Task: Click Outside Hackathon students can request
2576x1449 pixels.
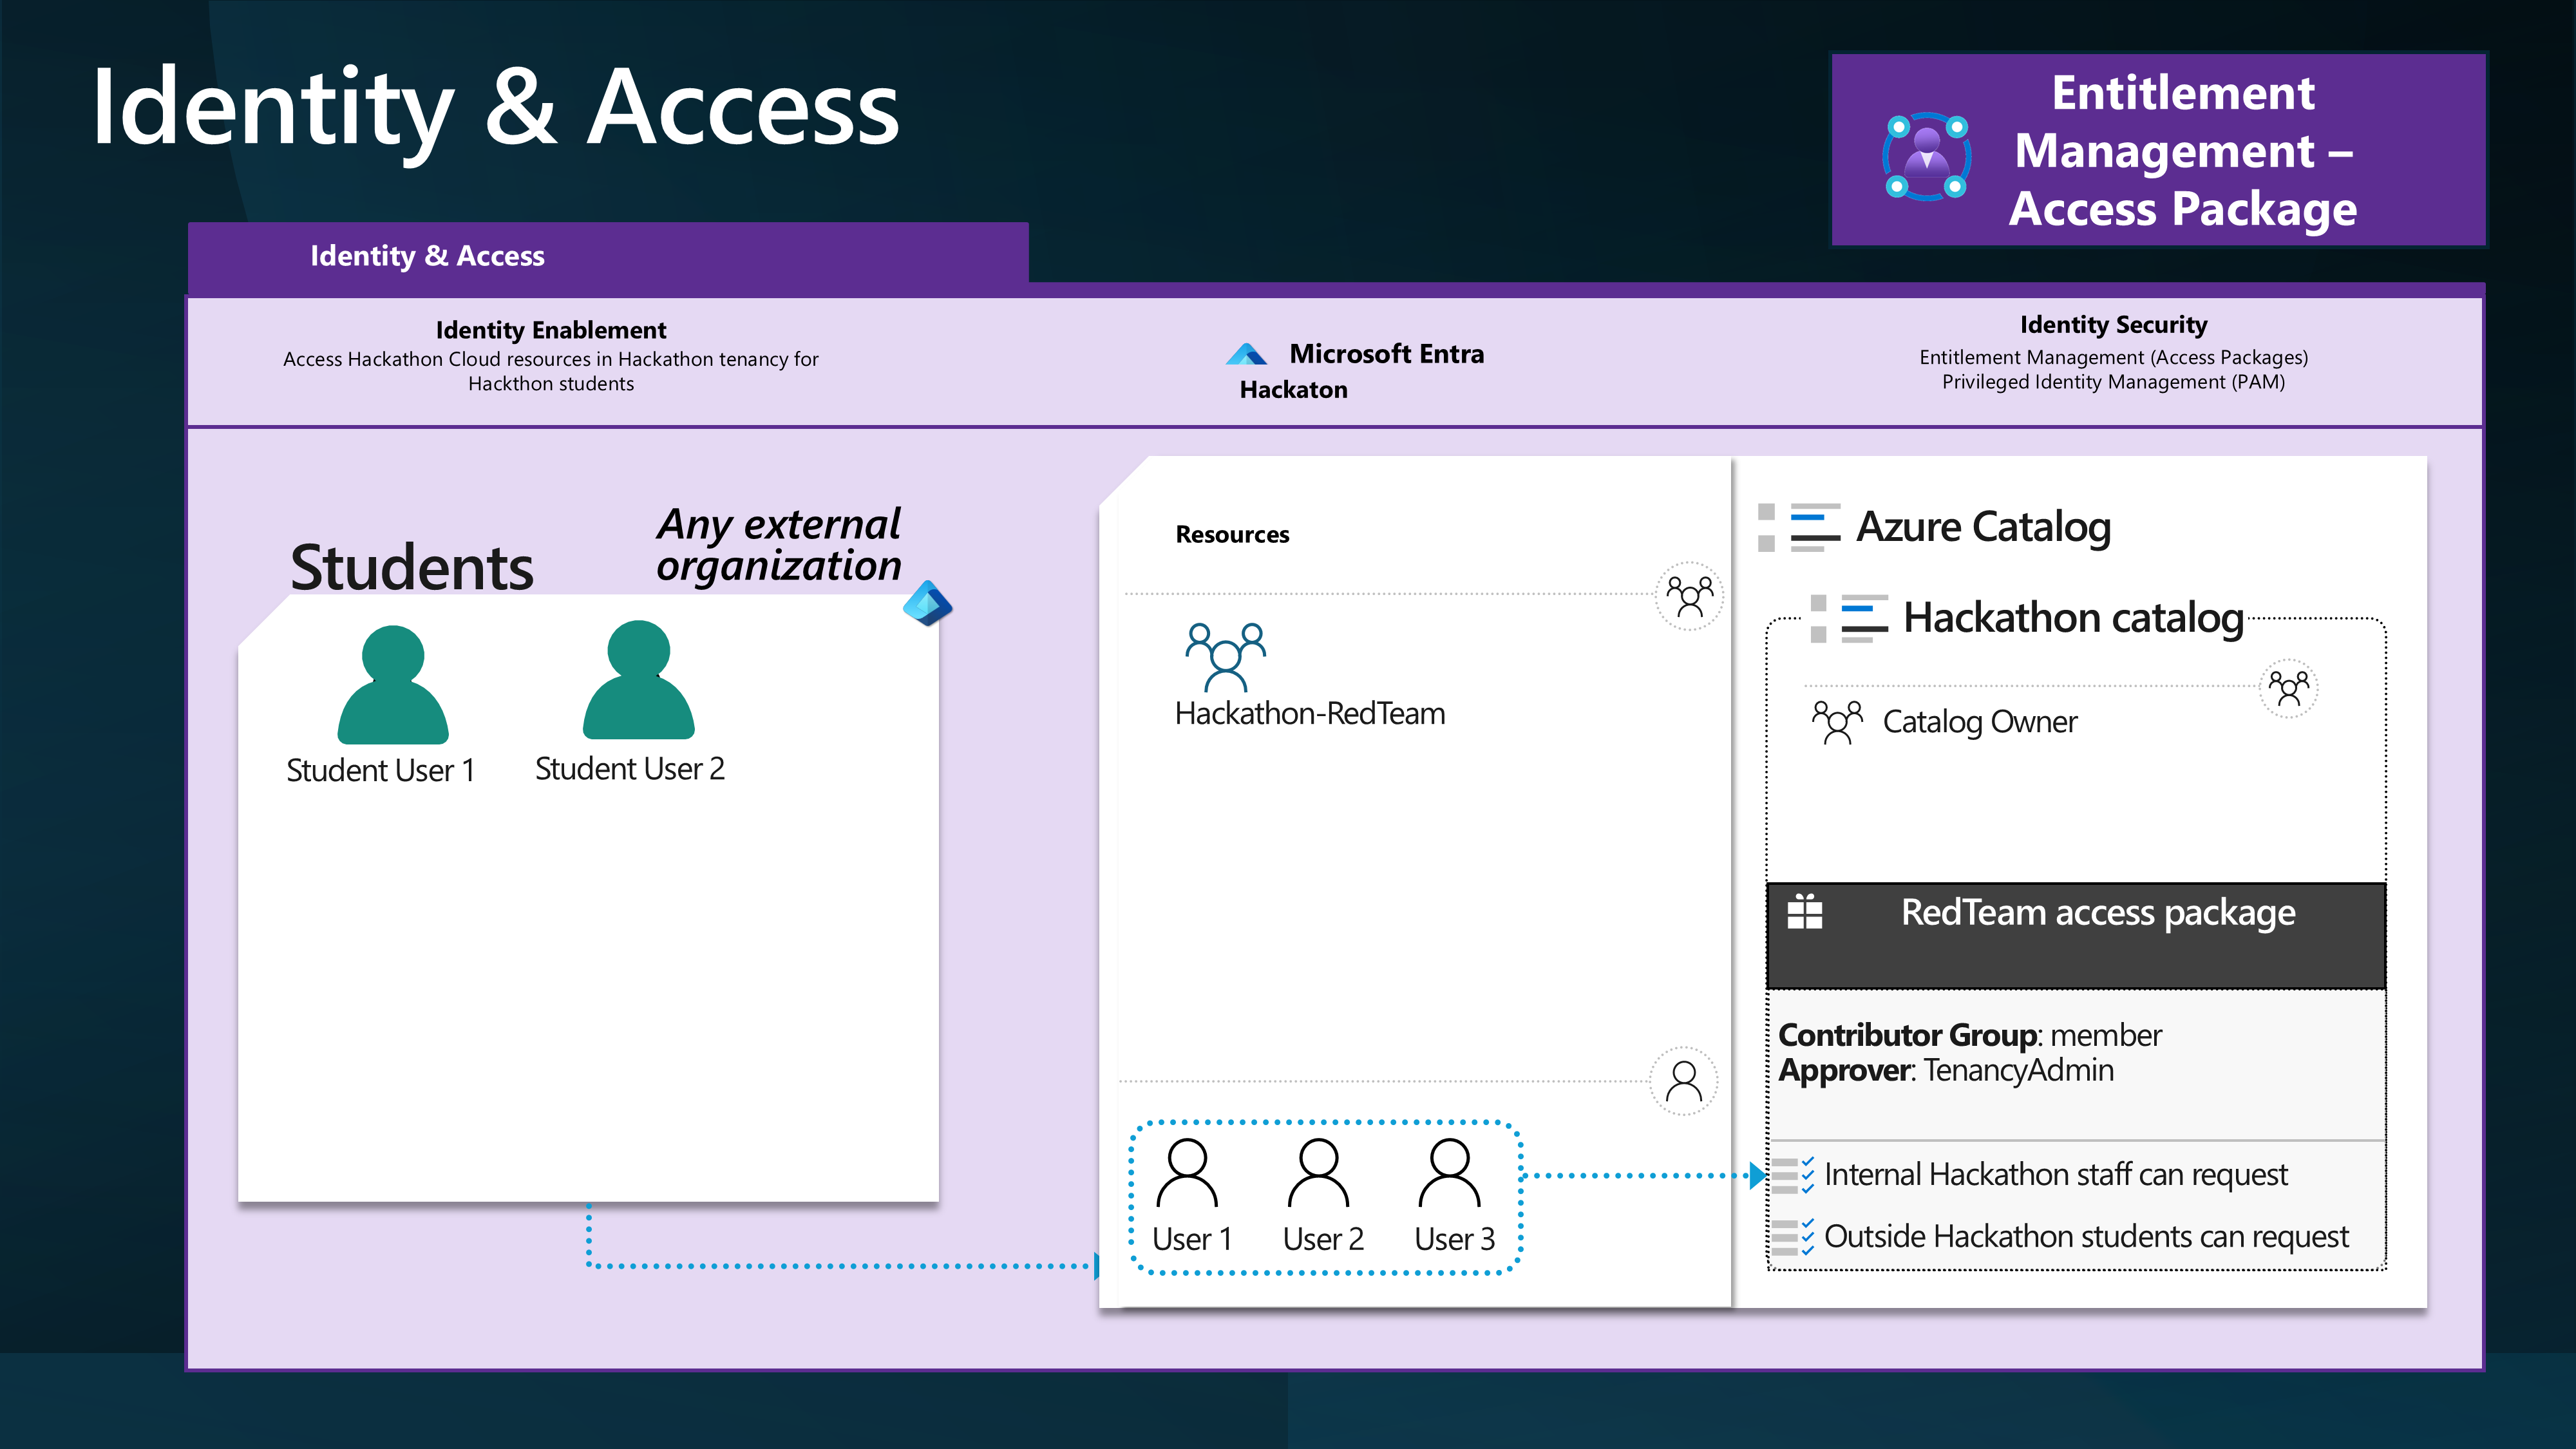Action: [x=2086, y=1237]
